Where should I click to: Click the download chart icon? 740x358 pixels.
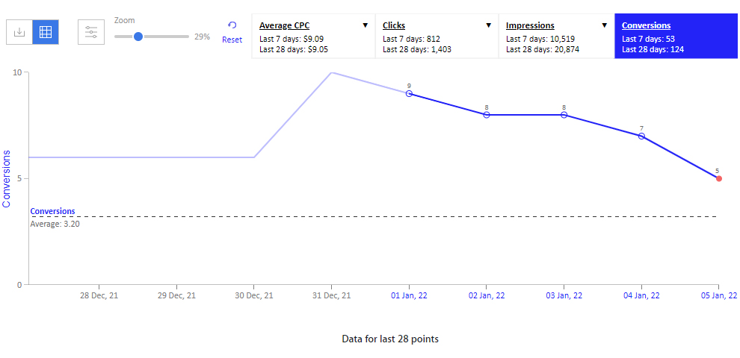click(19, 32)
